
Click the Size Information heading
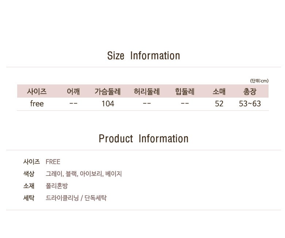pos(144,56)
